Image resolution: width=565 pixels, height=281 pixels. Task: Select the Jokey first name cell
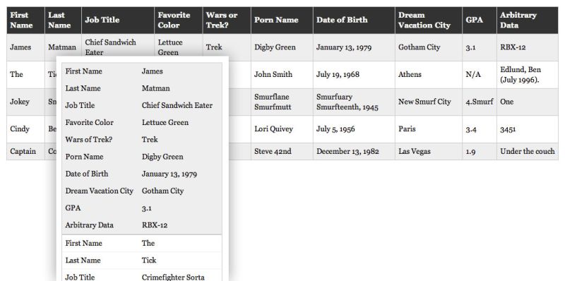(x=25, y=102)
